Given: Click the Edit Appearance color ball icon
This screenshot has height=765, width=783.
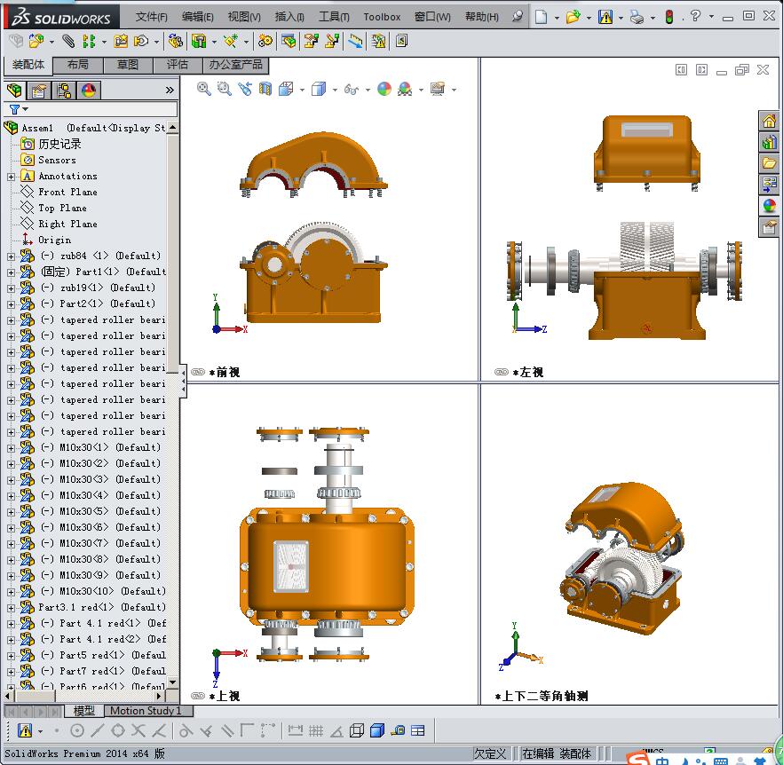Looking at the screenshot, I should (384, 89).
